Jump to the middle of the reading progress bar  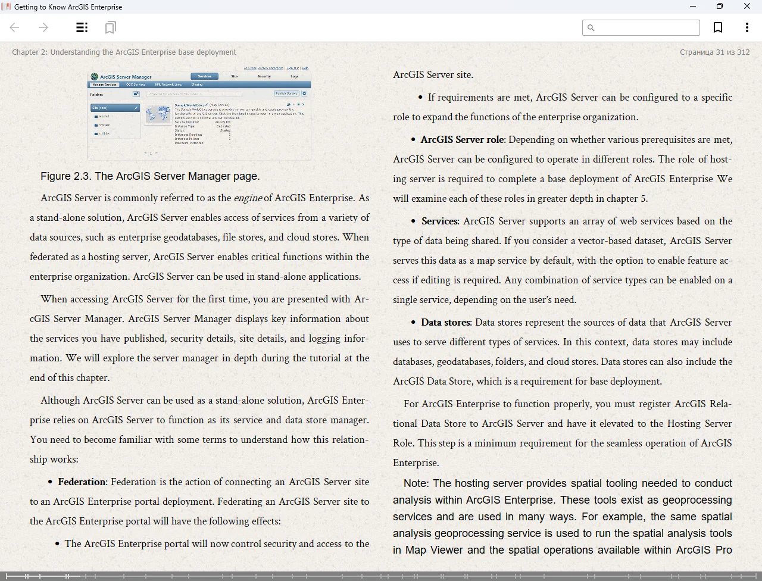[x=381, y=576]
